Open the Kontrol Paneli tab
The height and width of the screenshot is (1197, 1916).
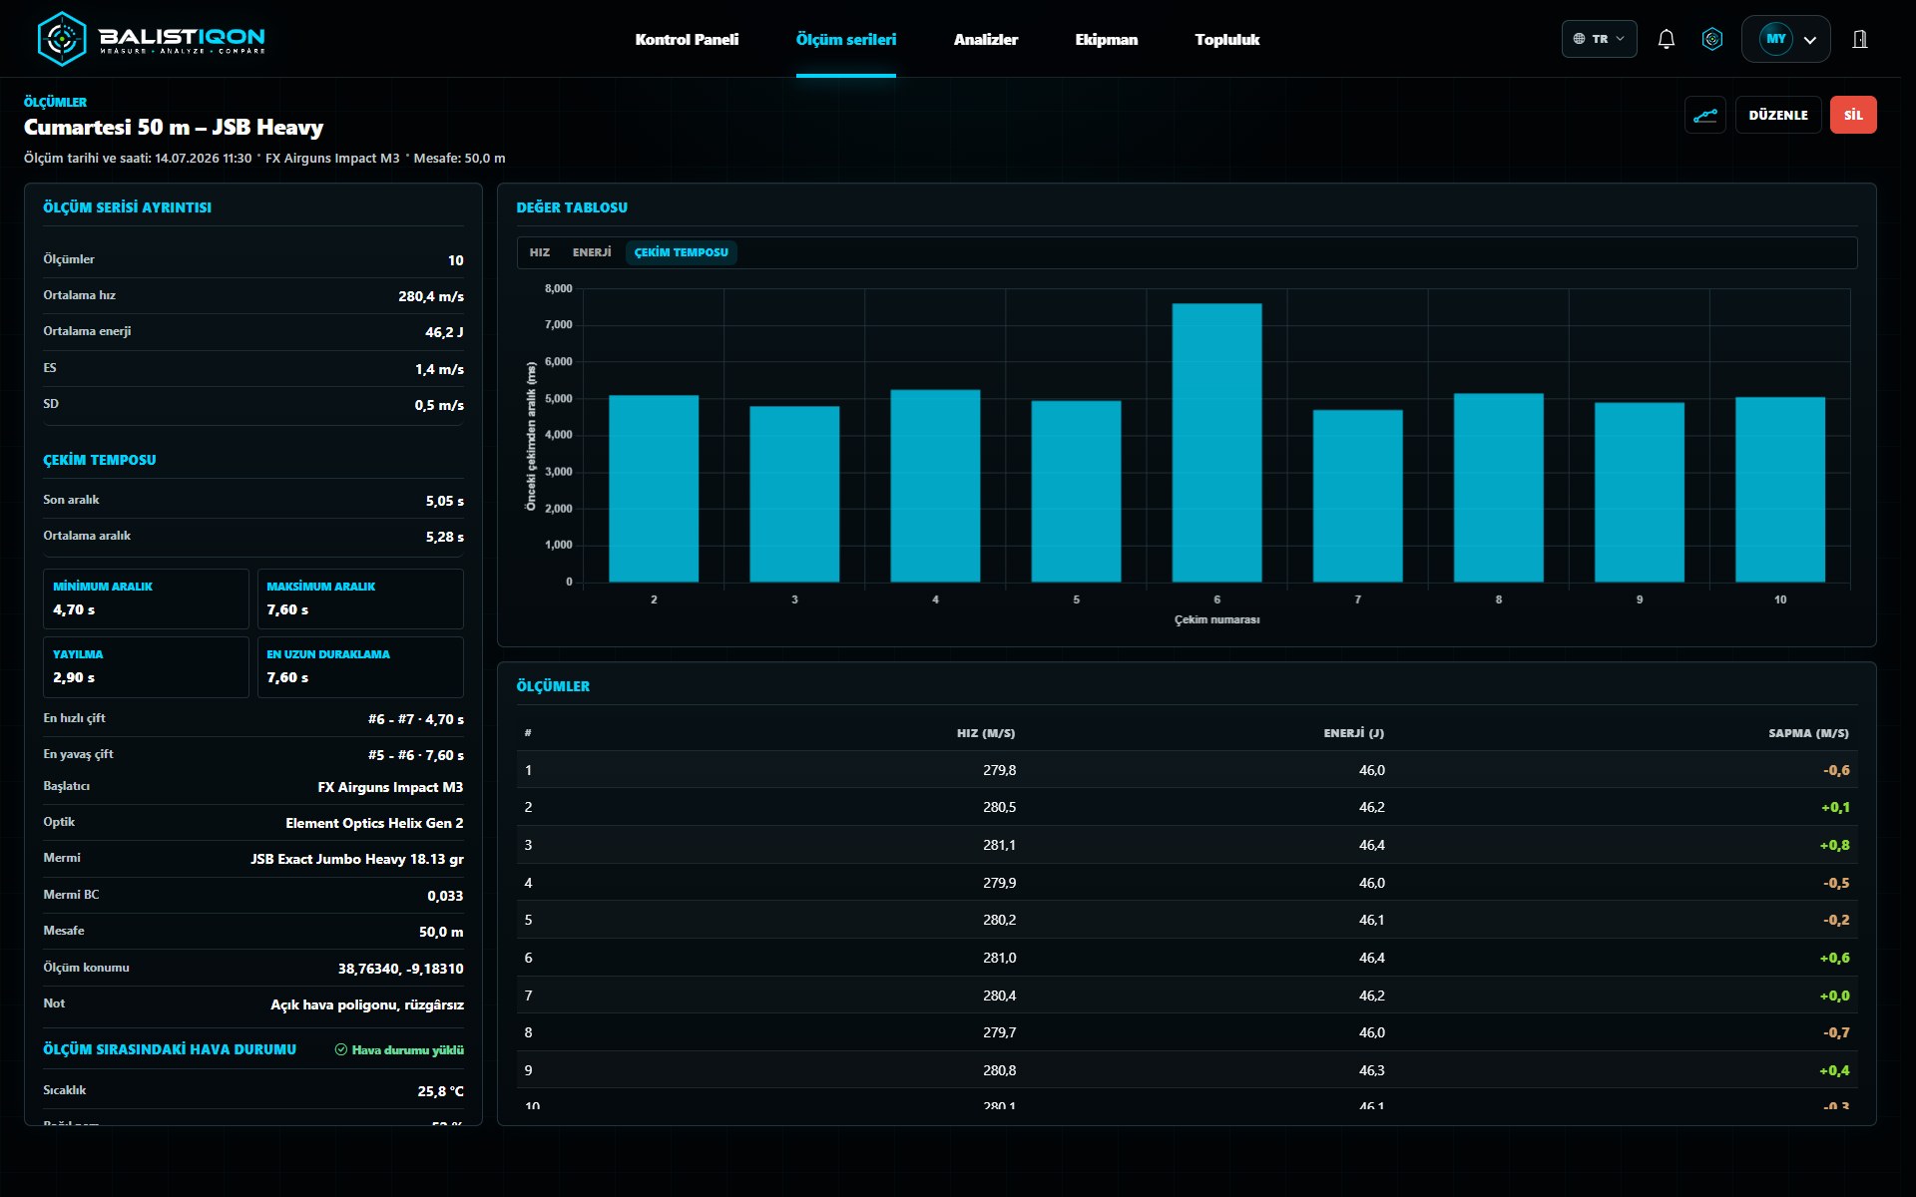[687, 39]
